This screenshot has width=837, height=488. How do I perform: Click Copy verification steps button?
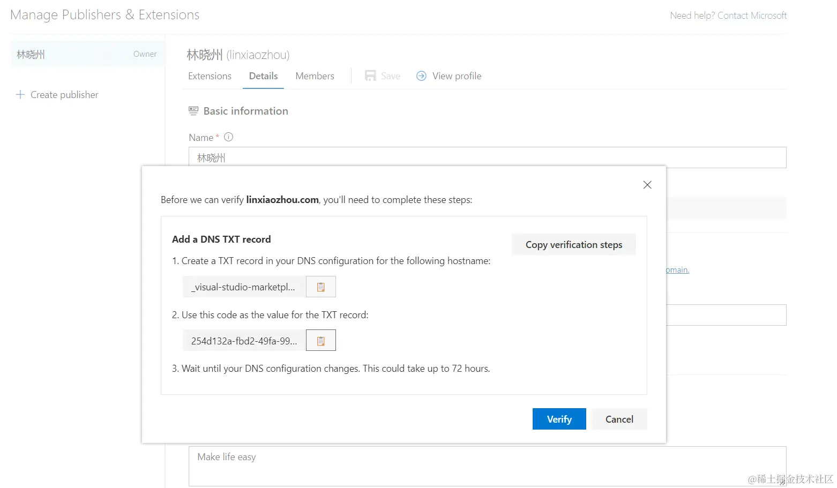(x=574, y=244)
